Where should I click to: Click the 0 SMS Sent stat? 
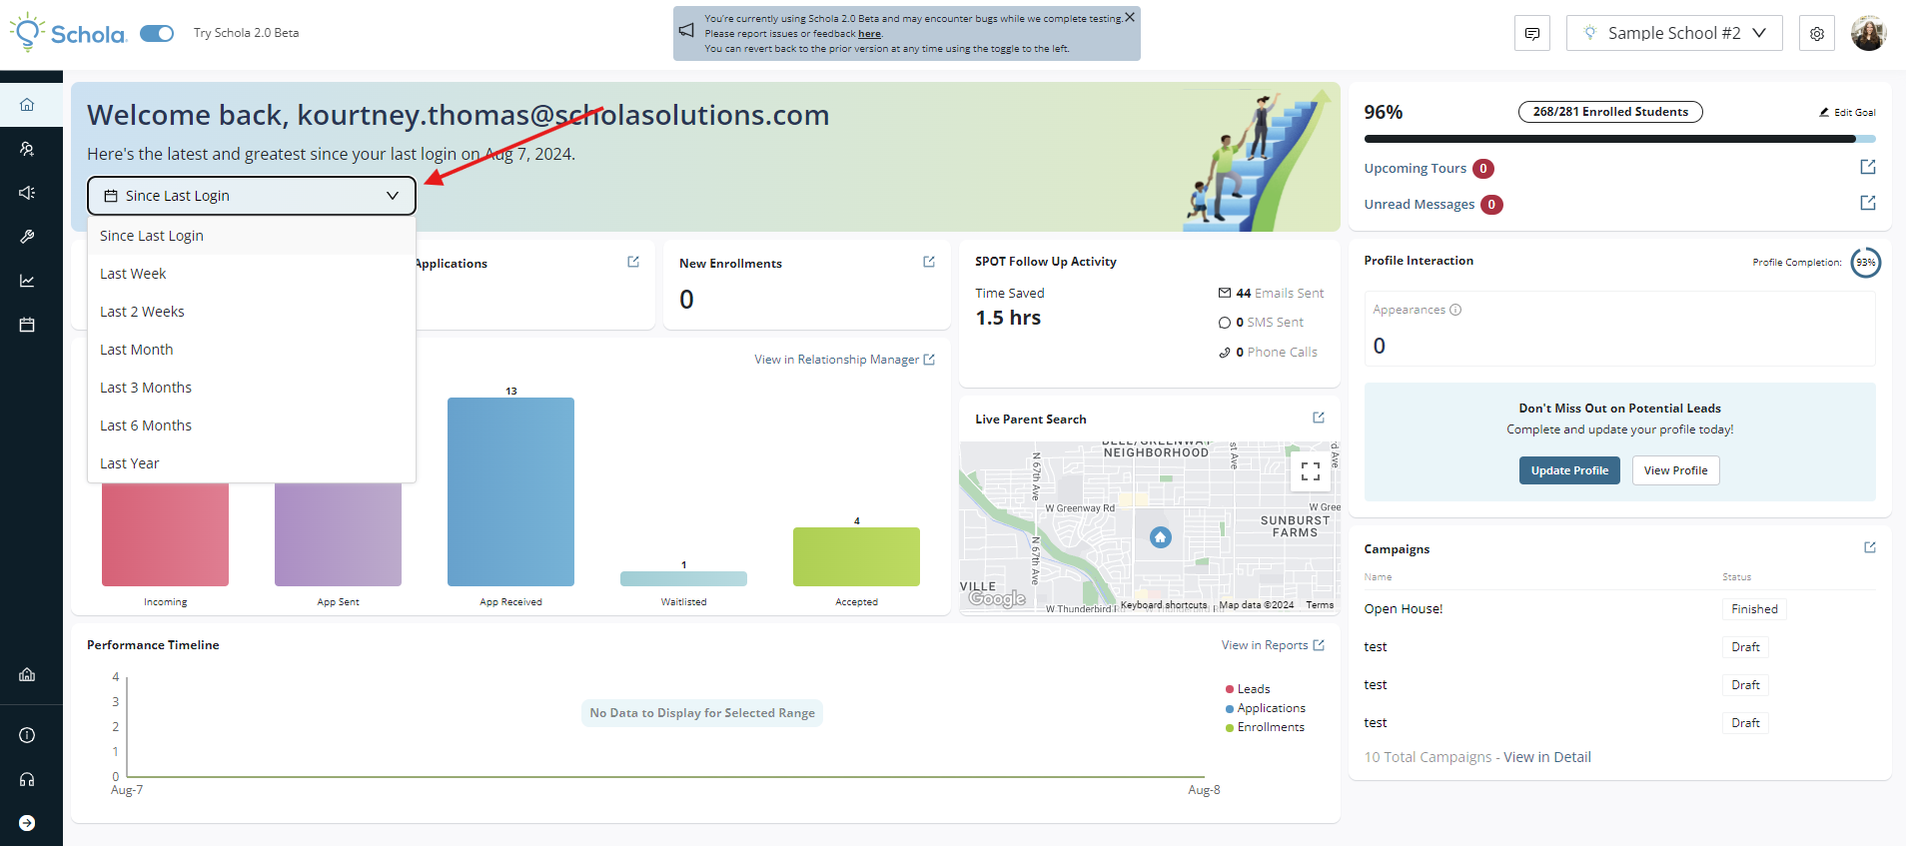1261,323
